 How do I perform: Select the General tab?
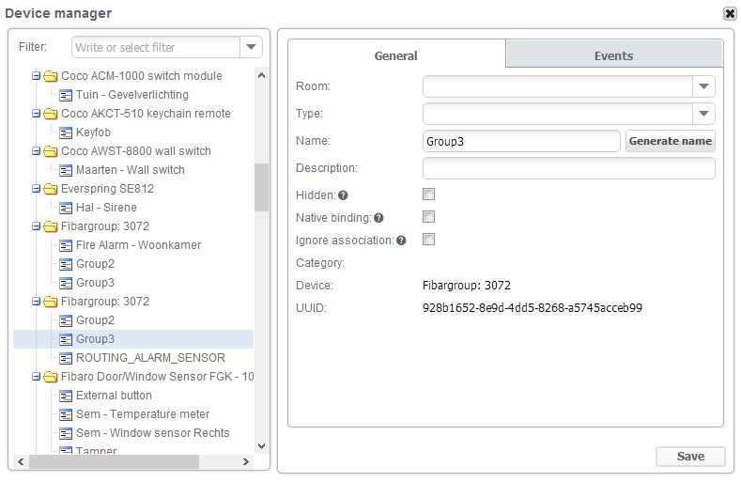click(x=396, y=55)
